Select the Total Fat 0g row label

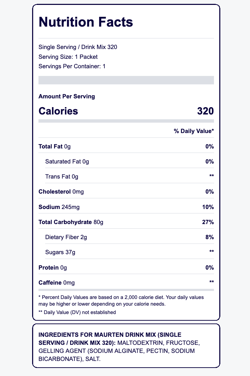pyautogui.click(x=54, y=146)
